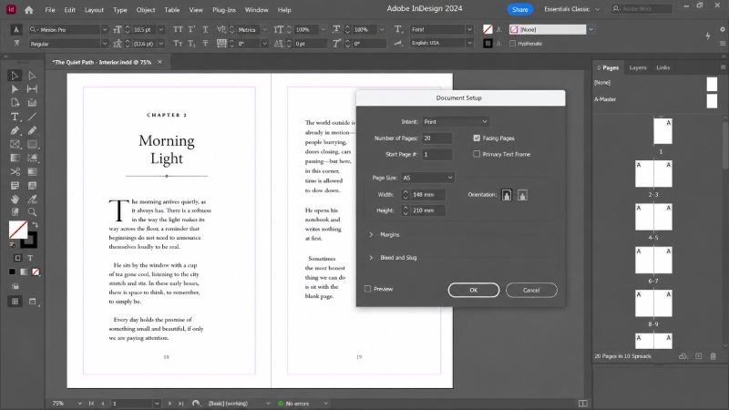Open the Layout menu
Screen dimensions: 729x410
[94, 10]
